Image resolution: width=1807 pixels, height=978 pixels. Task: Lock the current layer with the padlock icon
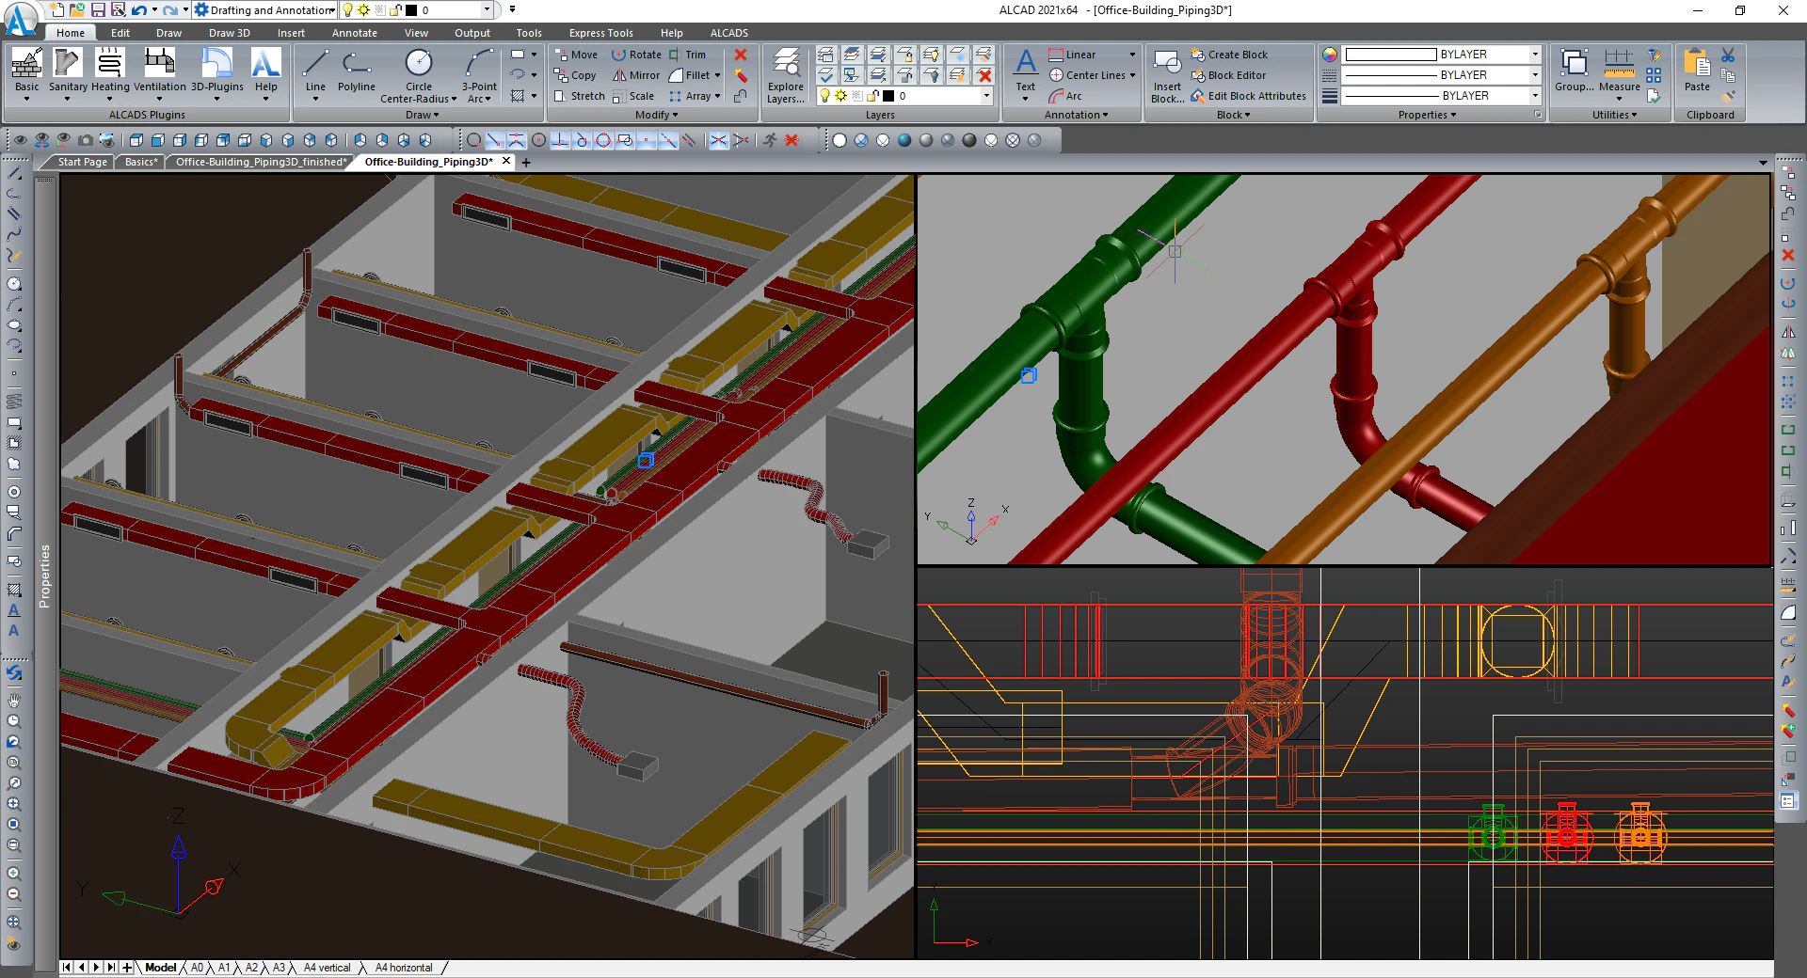(x=871, y=95)
